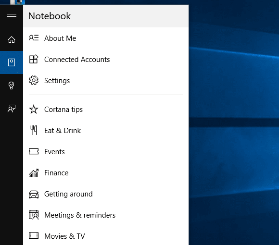The image size is (279, 245).
Task: Open Settings in Notebook list
Action: 106,81
